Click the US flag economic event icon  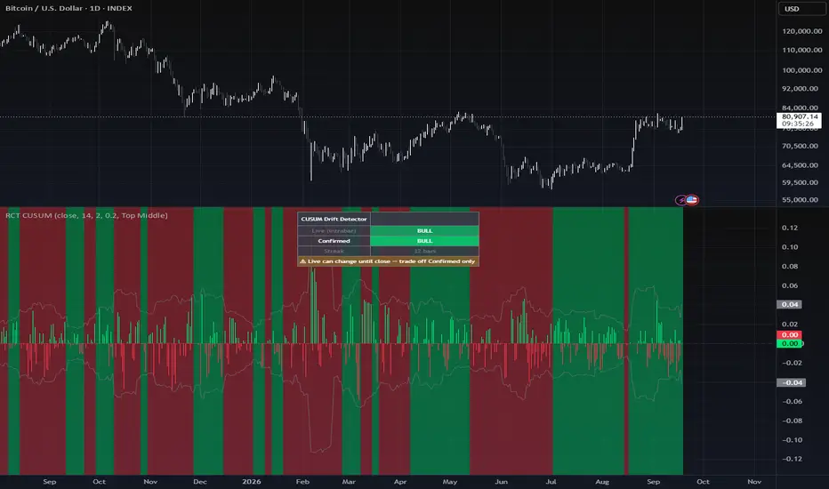[691, 200]
